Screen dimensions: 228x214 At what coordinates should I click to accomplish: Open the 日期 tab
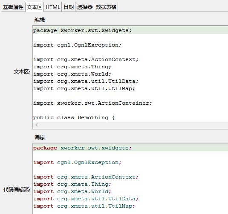[69, 7]
